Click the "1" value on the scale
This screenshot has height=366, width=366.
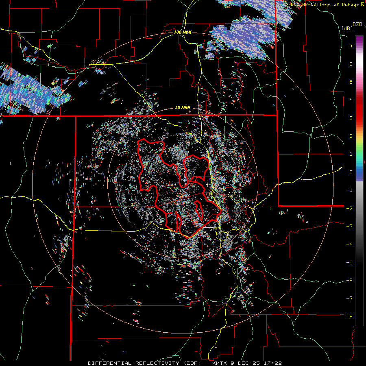pos(351,154)
